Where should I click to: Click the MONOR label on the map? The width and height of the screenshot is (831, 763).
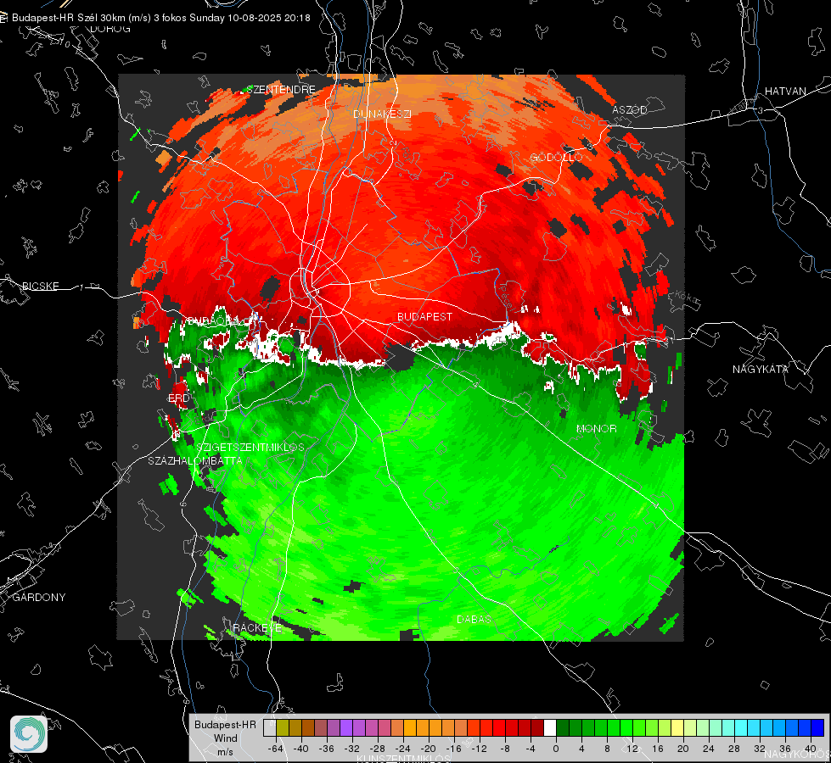[597, 428]
